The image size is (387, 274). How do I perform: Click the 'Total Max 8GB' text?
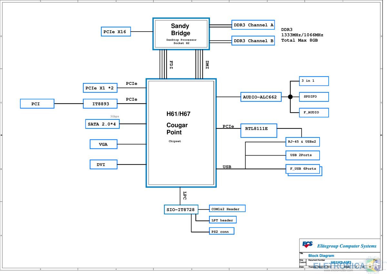coord(300,40)
